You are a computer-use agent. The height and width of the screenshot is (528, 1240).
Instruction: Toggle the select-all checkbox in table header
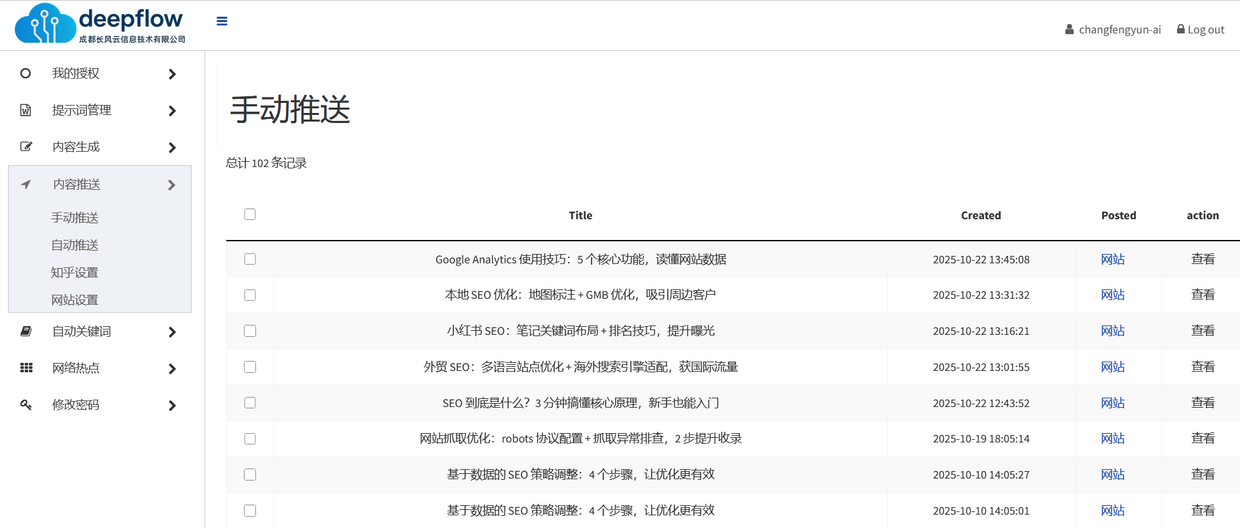(250, 215)
